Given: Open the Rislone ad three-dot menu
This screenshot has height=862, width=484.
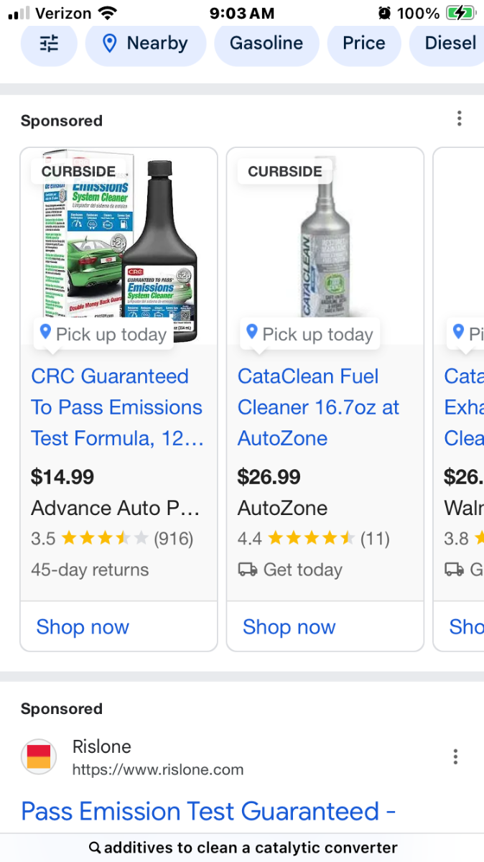Looking at the screenshot, I should coord(455,756).
